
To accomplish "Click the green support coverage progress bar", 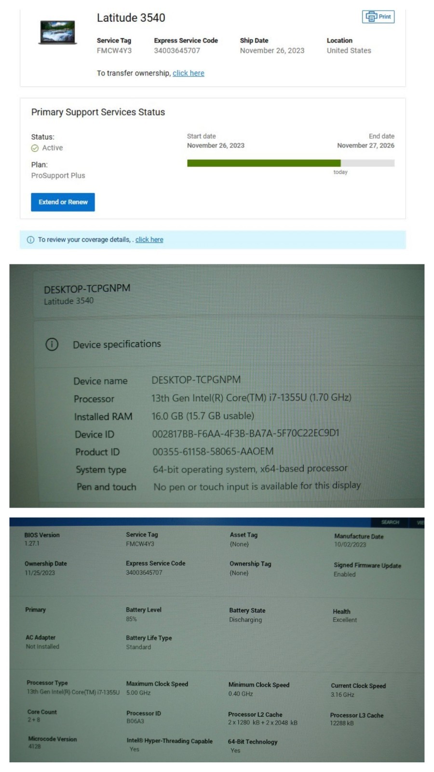I will coord(264,163).
